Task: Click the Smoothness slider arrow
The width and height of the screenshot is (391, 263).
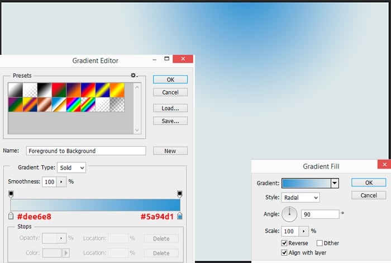Action: click(60, 182)
